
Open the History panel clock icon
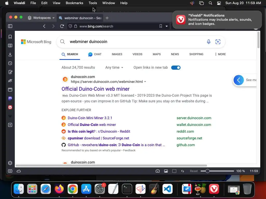tap(10, 63)
